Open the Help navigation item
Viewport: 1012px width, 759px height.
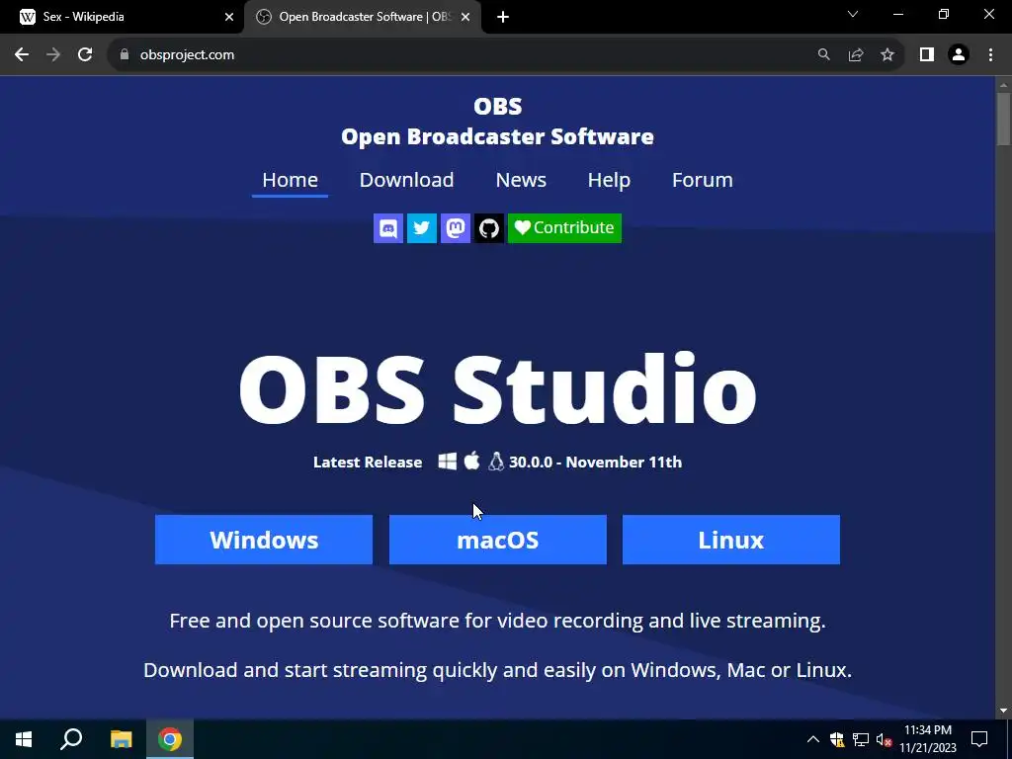[x=609, y=180]
